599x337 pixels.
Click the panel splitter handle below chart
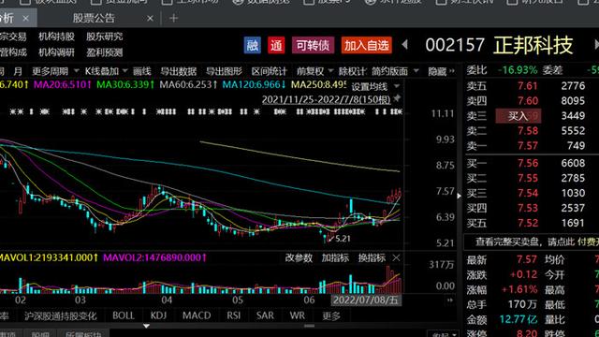click(309, 326)
